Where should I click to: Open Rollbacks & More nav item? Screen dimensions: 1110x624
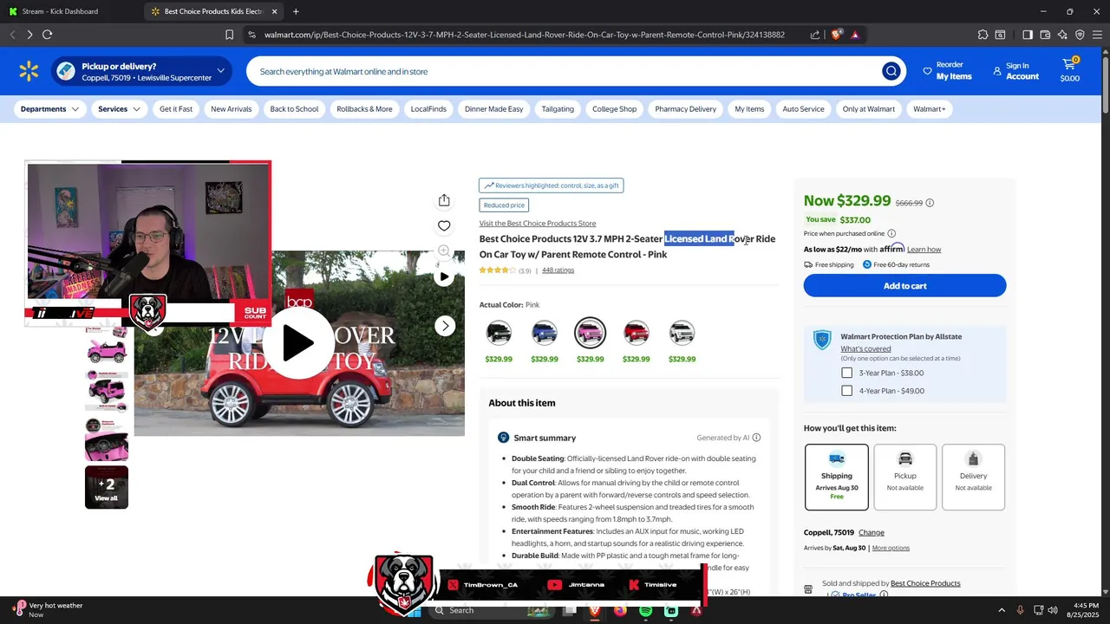coord(364,109)
